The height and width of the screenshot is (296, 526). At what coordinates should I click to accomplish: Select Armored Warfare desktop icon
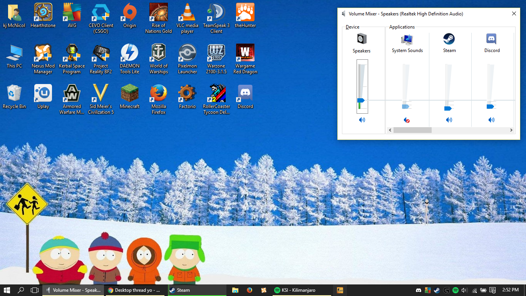pyautogui.click(x=72, y=99)
